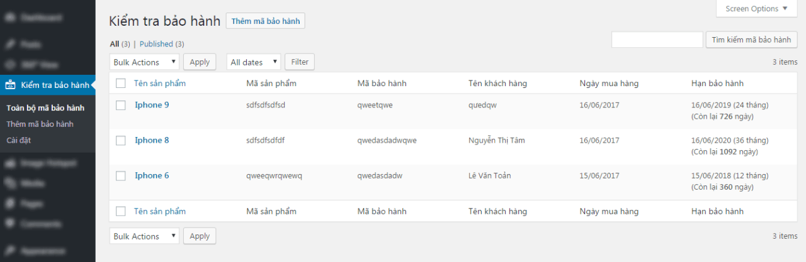
Task: Click the Posts pin icon
Action: [x=11, y=45]
